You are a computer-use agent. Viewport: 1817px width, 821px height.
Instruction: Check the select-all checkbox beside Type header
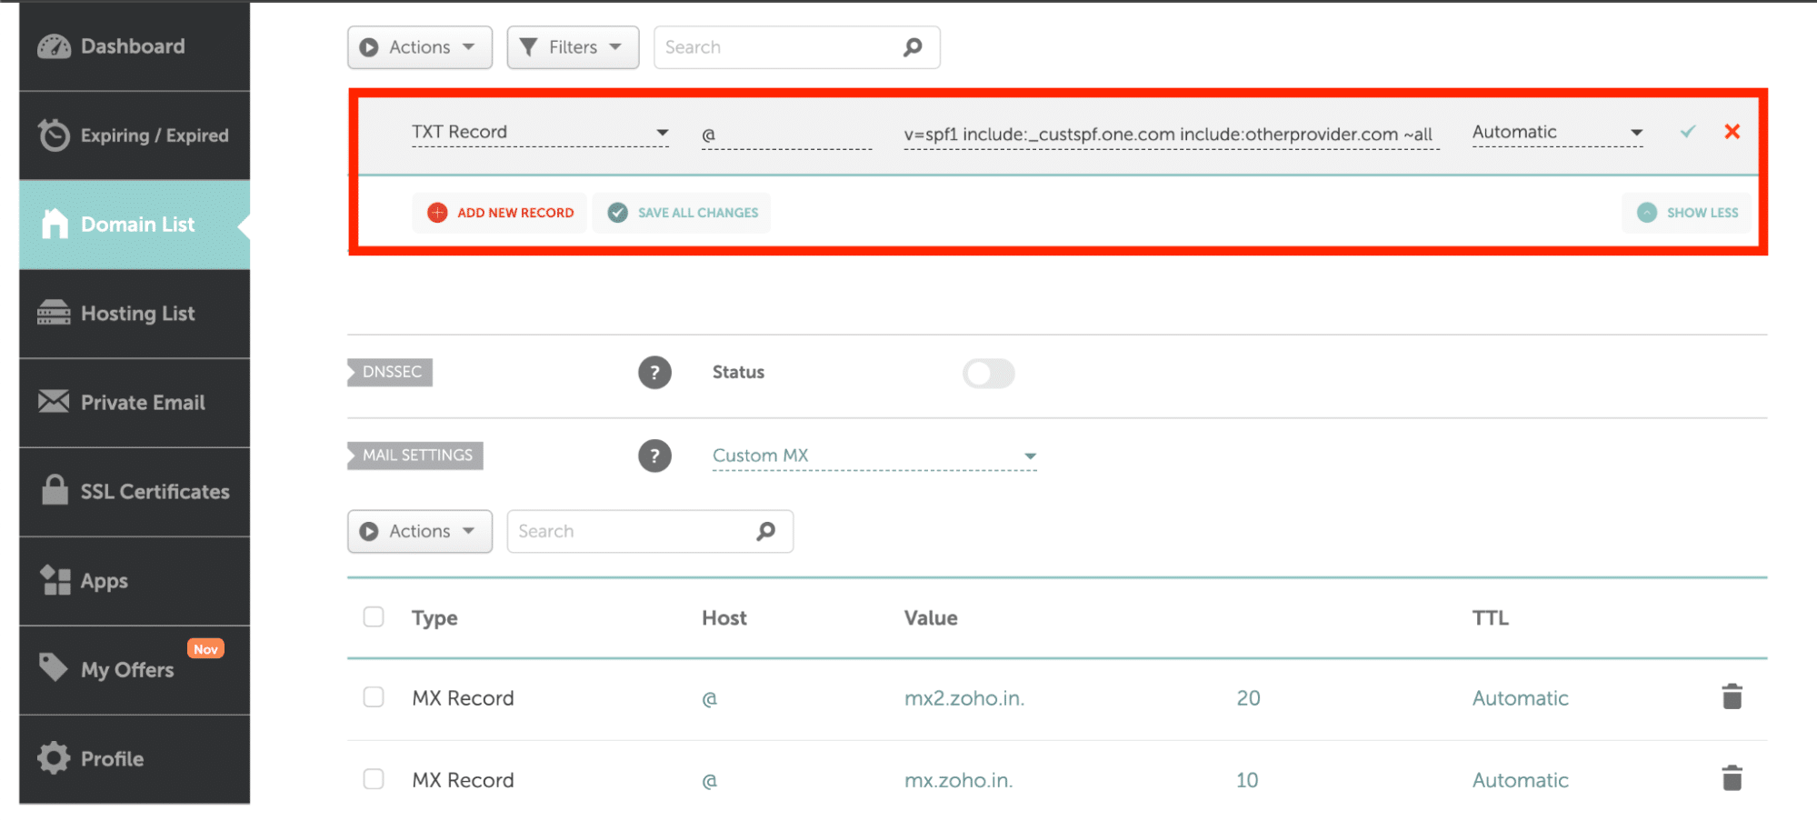(374, 617)
